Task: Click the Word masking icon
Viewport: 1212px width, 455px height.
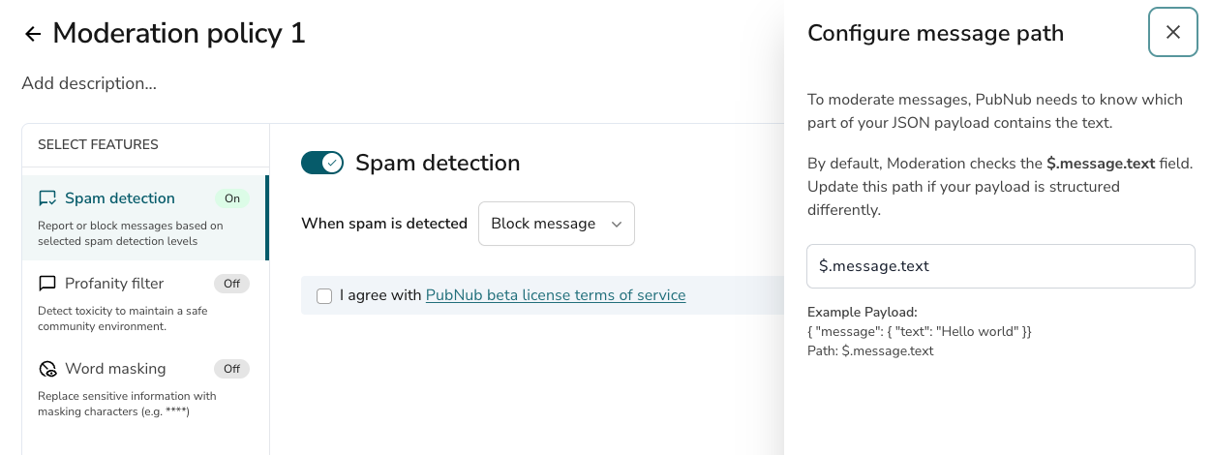Action: point(47,369)
